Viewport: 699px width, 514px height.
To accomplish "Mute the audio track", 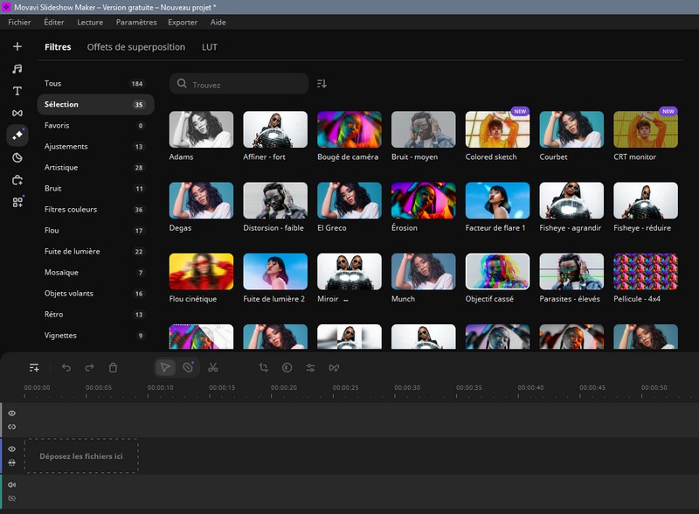I will click(x=12, y=485).
